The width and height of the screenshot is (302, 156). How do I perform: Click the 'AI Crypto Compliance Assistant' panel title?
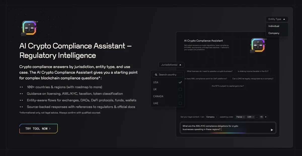tap(203, 41)
